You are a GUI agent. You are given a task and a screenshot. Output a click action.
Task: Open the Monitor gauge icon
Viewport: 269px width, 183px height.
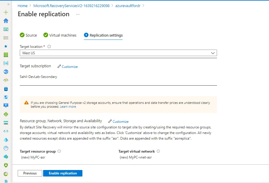6,148
